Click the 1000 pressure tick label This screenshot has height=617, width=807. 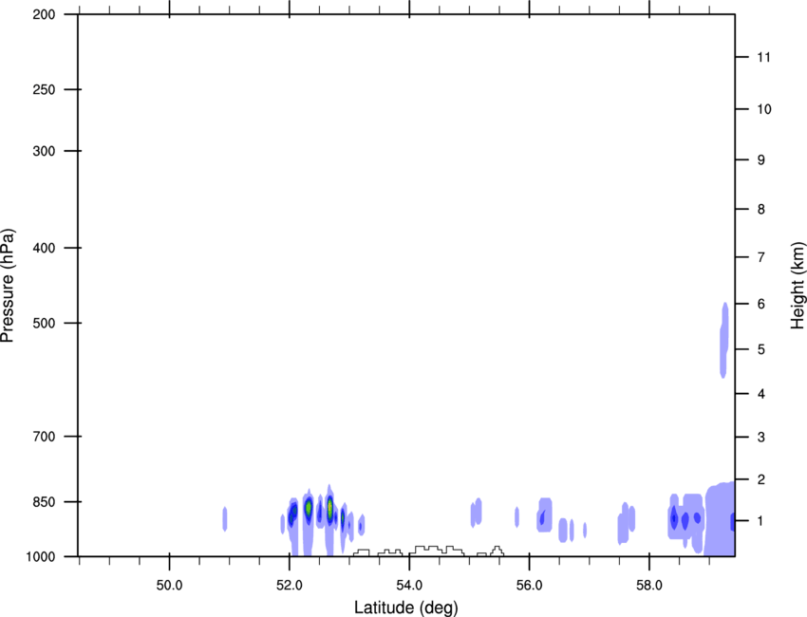click(x=40, y=557)
